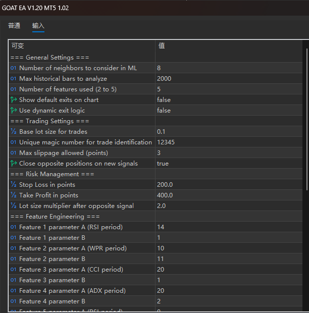Toggle Use dynamic exit logic value false

229,111
